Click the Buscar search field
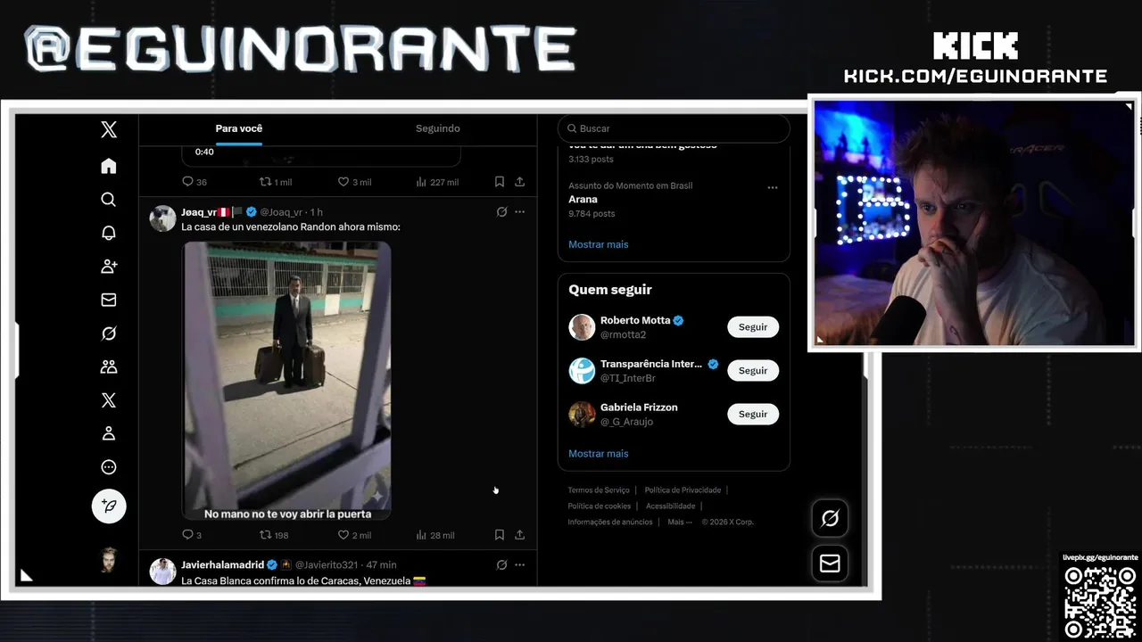 click(674, 128)
